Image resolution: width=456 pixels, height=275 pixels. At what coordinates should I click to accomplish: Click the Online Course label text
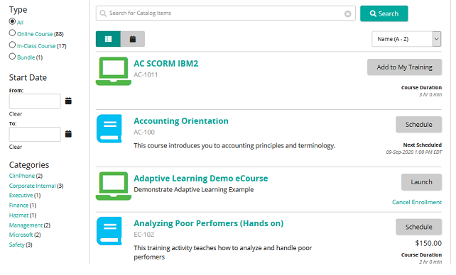click(x=35, y=34)
